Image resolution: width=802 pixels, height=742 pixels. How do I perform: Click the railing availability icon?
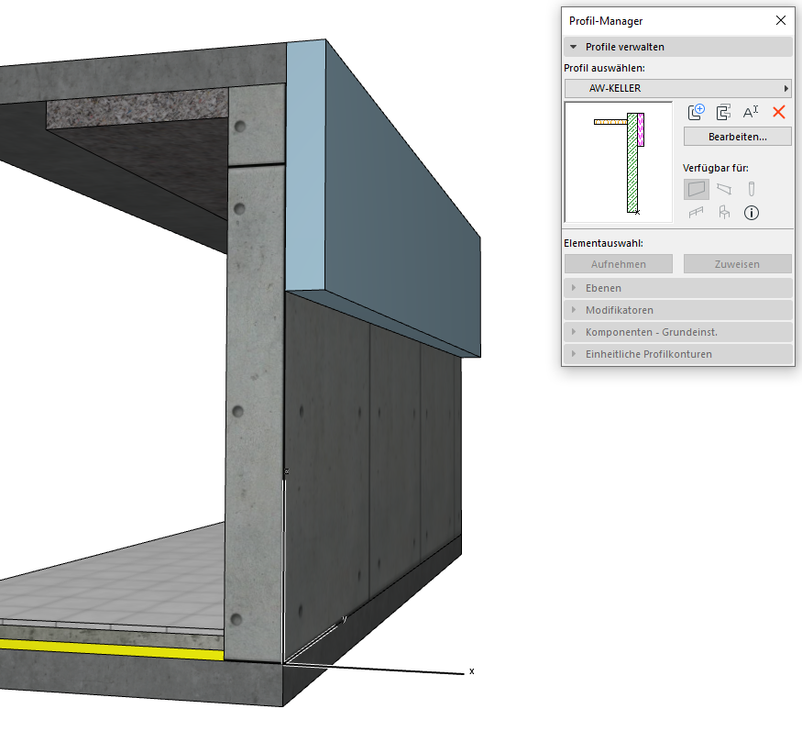point(697,213)
